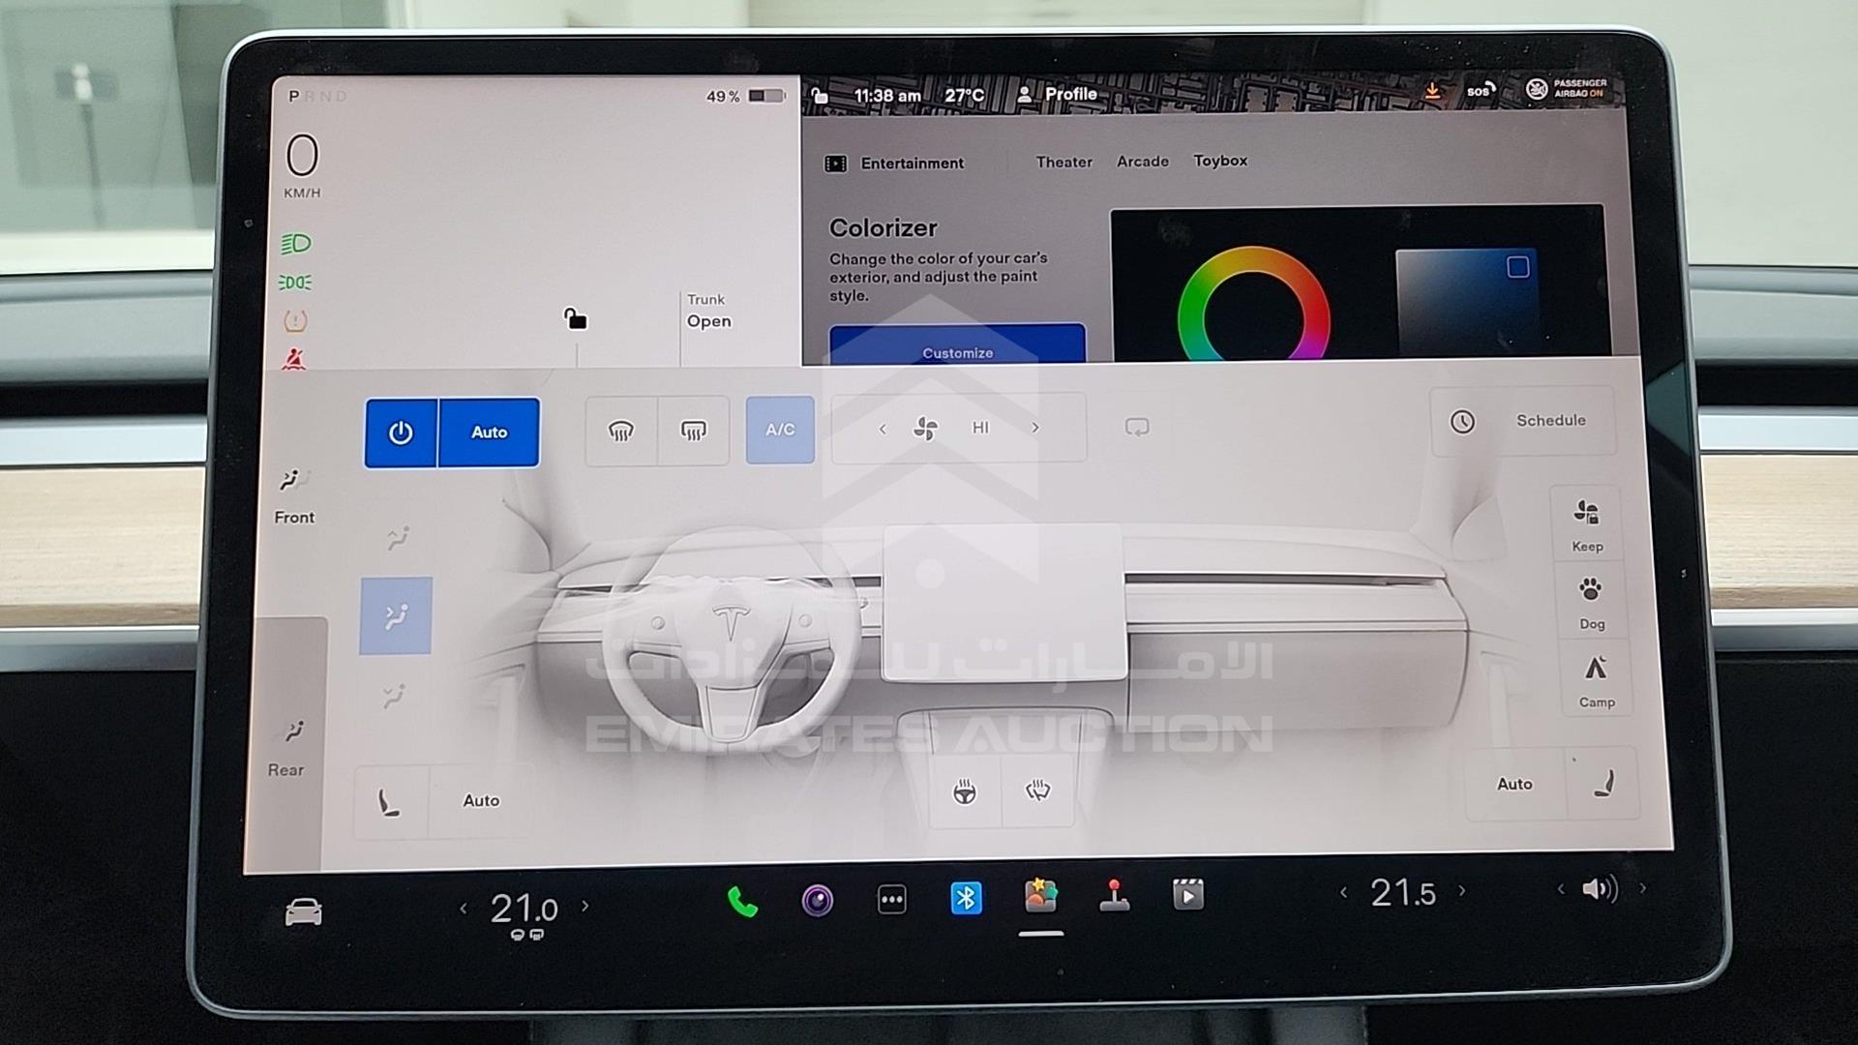Viewport: 1858px width, 1045px height.
Task: Click the 49 % battery indicator
Action: point(745,96)
